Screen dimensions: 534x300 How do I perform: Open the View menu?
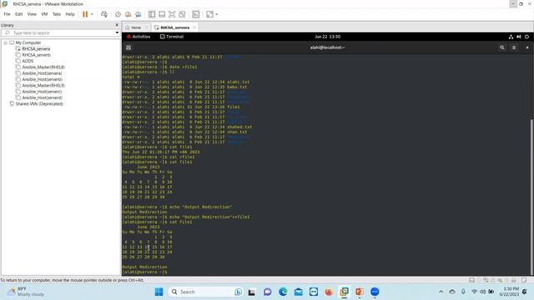point(32,14)
